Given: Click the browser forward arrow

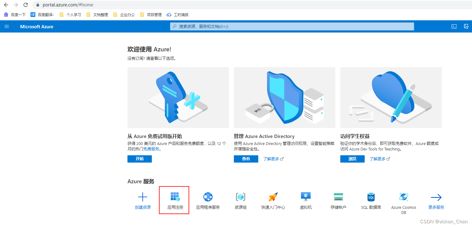Looking at the screenshot, I should coord(16,5).
